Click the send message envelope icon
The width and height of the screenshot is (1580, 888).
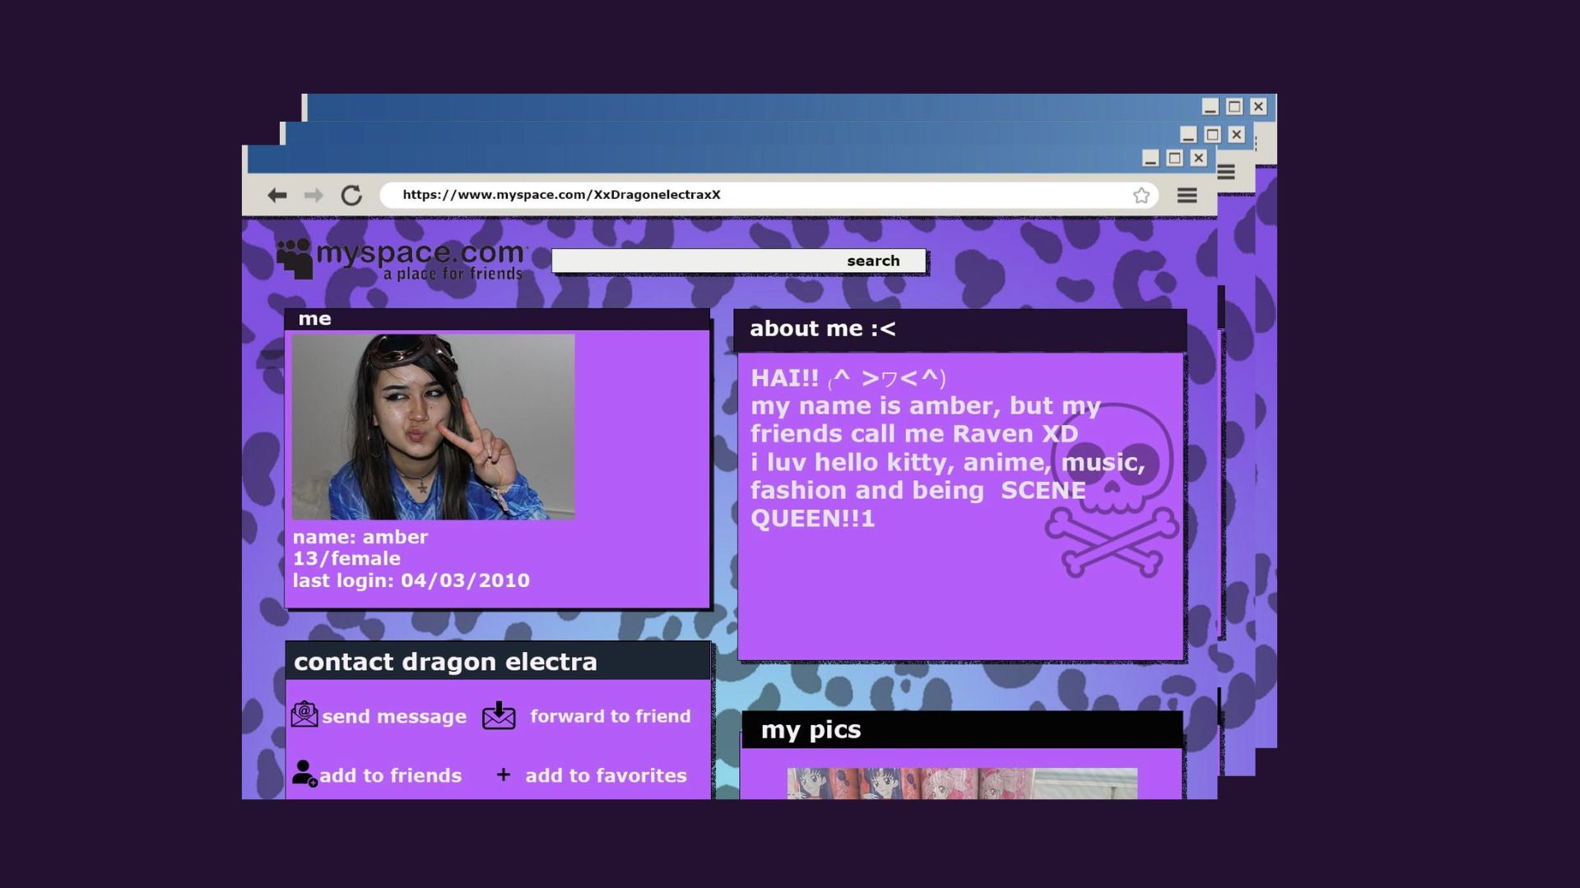[304, 715]
